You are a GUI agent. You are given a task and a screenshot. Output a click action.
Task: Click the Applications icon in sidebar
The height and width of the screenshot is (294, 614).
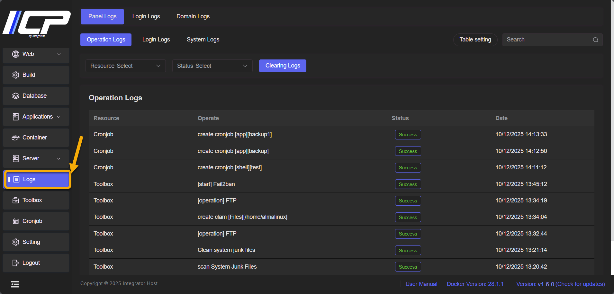pyautogui.click(x=16, y=117)
